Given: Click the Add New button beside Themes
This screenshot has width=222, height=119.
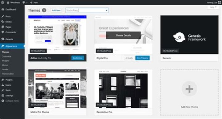Looking at the screenshot, I should click(x=56, y=10).
